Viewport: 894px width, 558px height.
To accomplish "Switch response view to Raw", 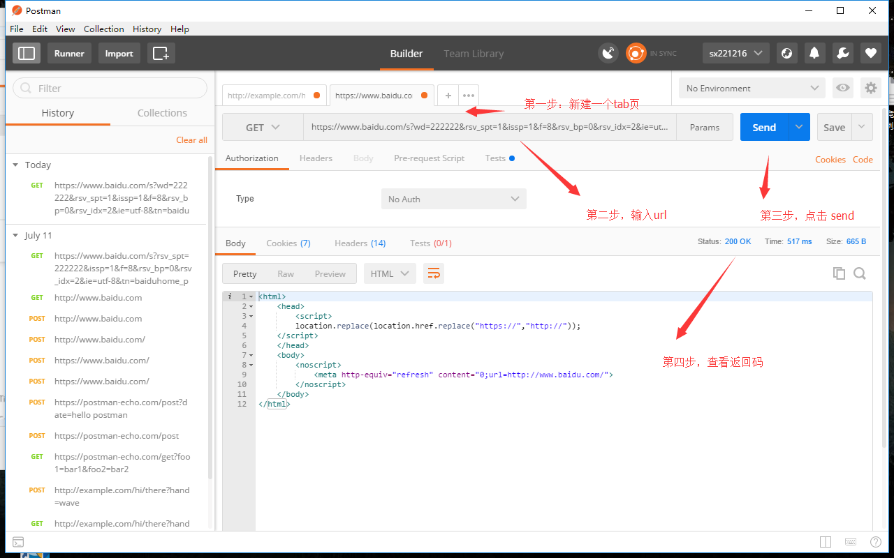I will pos(286,273).
